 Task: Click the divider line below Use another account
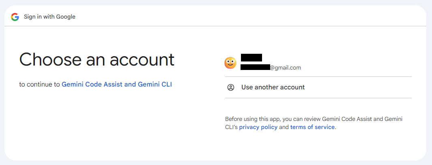(x=318, y=98)
